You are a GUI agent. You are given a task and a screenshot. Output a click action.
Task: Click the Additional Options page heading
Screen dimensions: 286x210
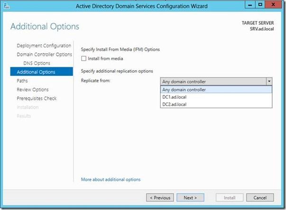pyautogui.click(x=45, y=27)
